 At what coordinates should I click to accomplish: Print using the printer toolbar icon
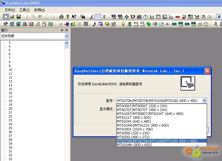[61, 17]
